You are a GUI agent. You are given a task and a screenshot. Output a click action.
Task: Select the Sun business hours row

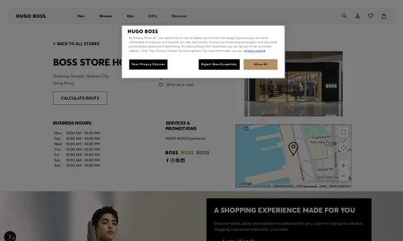coord(77,166)
